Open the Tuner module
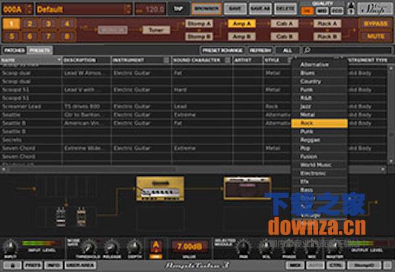395x272 pixels. click(156, 30)
